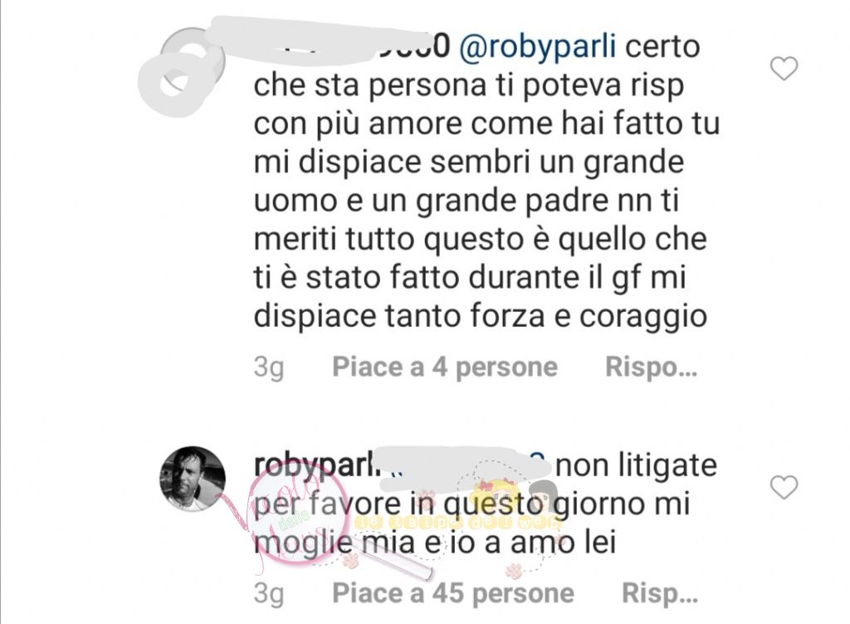Tap the heart icon beside robyparli's reply

click(784, 487)
